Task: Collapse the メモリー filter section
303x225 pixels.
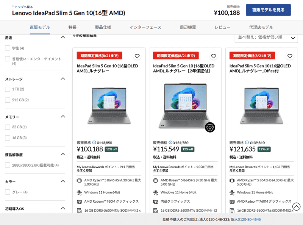Action: click(63, 117)
